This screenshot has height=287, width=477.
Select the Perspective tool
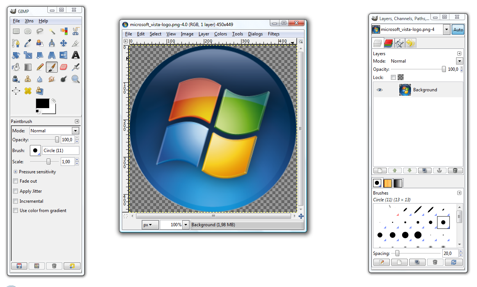click(52, 55)
